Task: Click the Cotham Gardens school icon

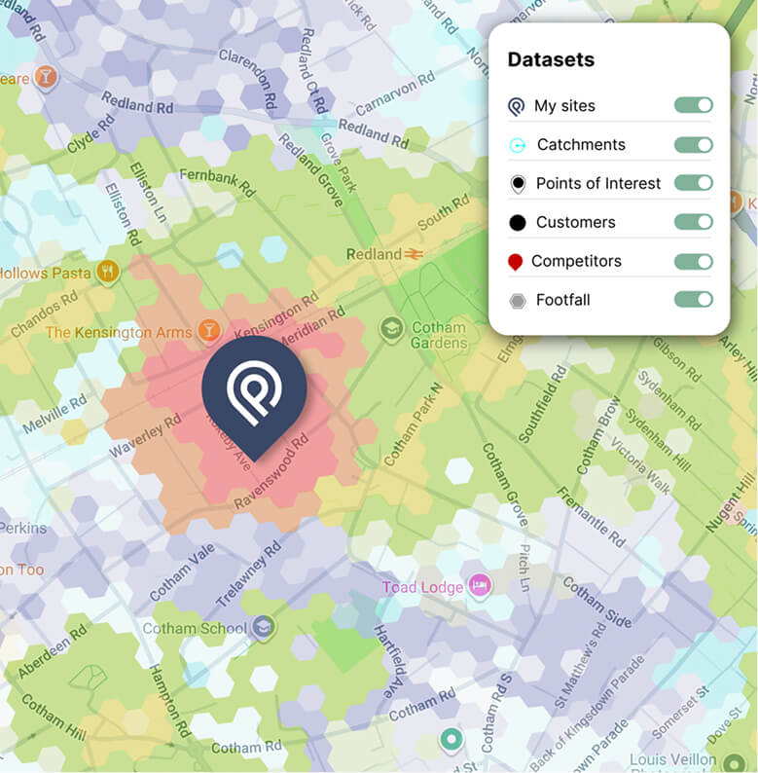Action: coord(392,329)
